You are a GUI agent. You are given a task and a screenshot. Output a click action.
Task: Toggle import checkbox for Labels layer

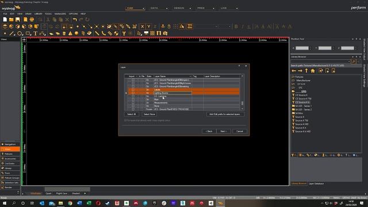(133, 90)
